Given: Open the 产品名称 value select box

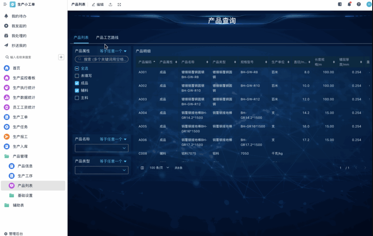Looking at the screenshot, I should pyautogui.click(x=101, y=148).
